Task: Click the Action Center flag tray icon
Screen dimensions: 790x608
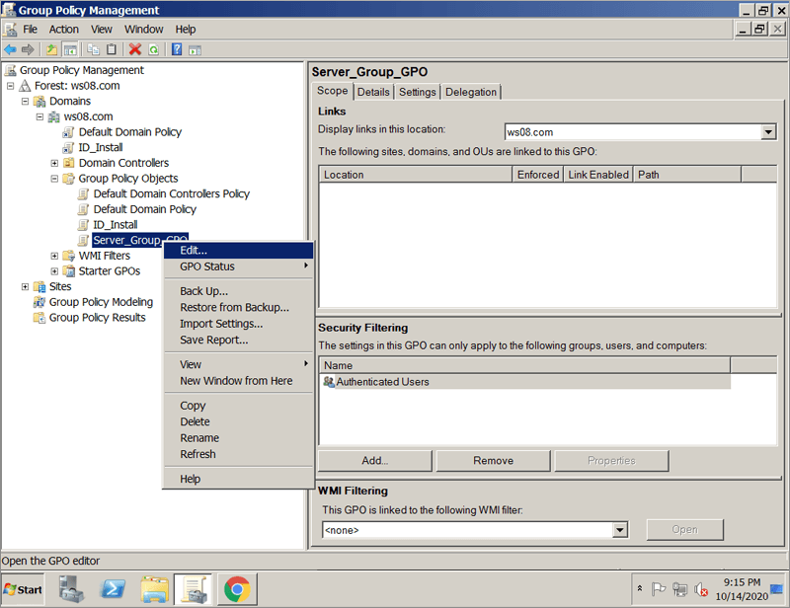Action: 659,589
